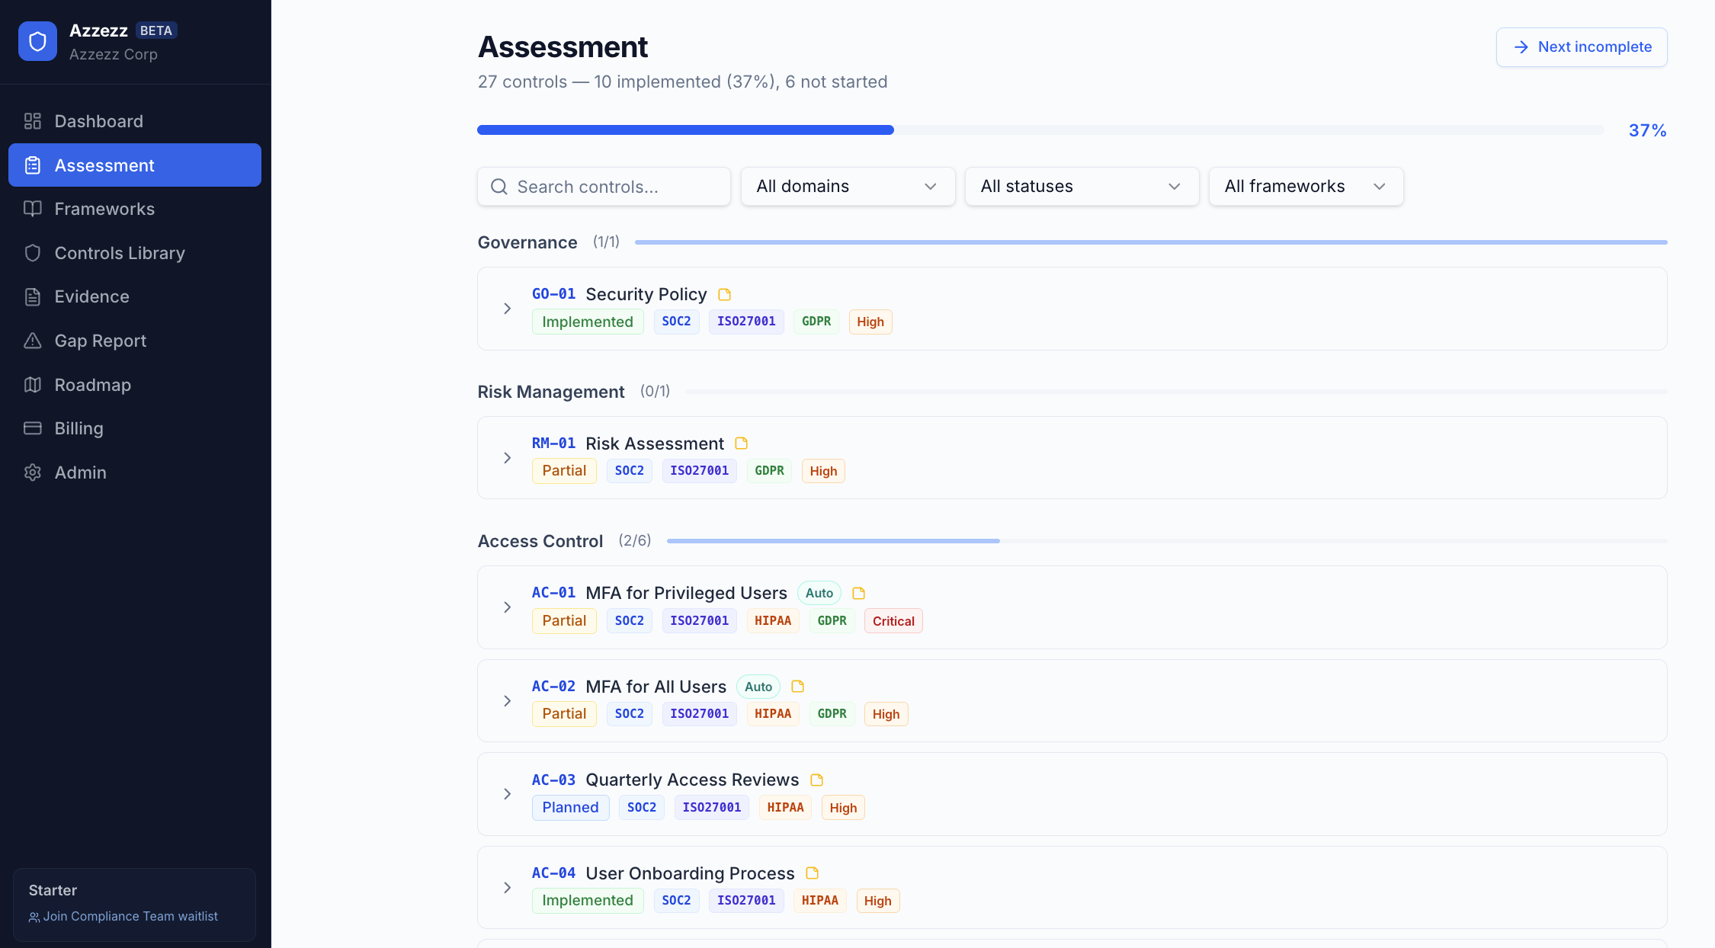Click the note icon beside Risk Assessment
1715x948 pixels.
coord(742,444)
